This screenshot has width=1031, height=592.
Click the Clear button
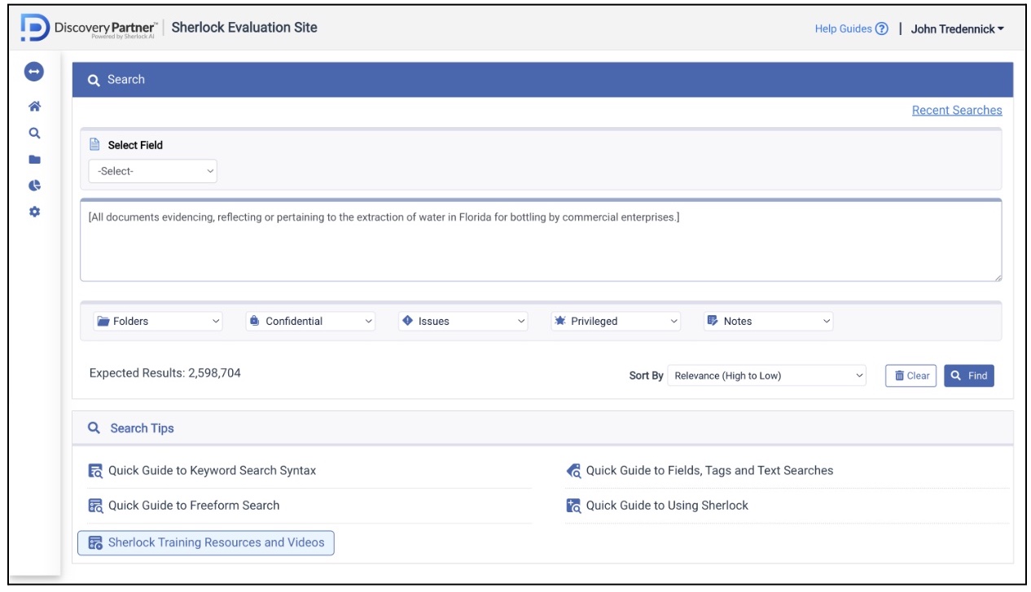click(x=911, y=375)
